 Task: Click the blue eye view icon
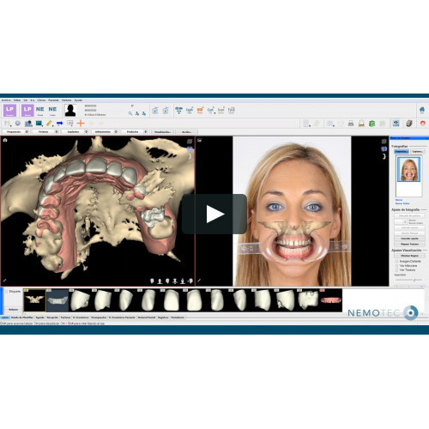tap(396, 124)
